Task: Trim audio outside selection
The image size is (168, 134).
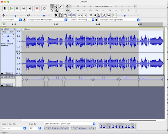Action: 69,15
